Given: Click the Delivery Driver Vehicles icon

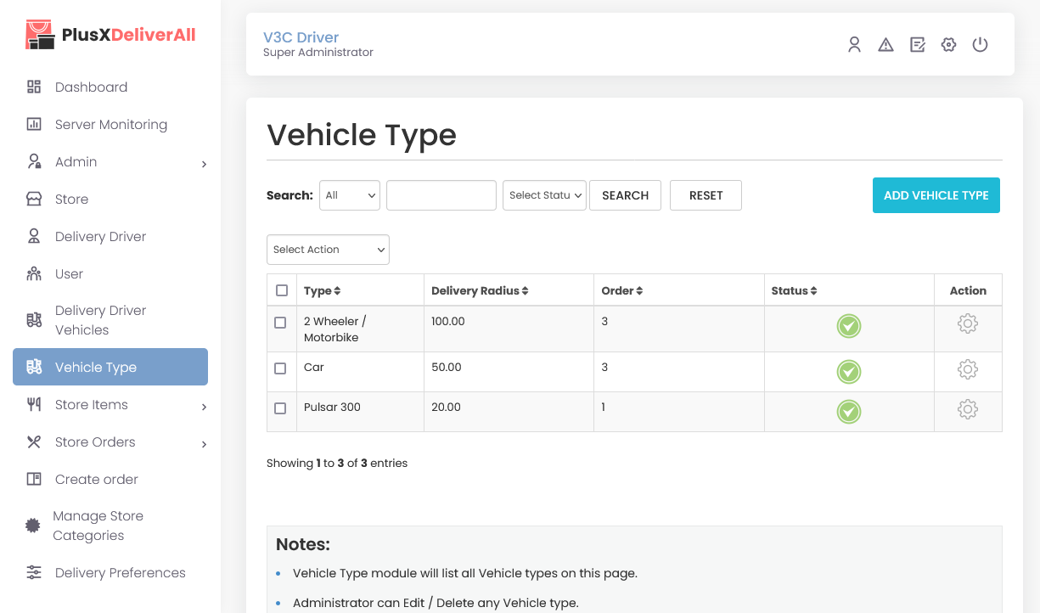Looking at the screenshot, I should (x=34, y=320).
